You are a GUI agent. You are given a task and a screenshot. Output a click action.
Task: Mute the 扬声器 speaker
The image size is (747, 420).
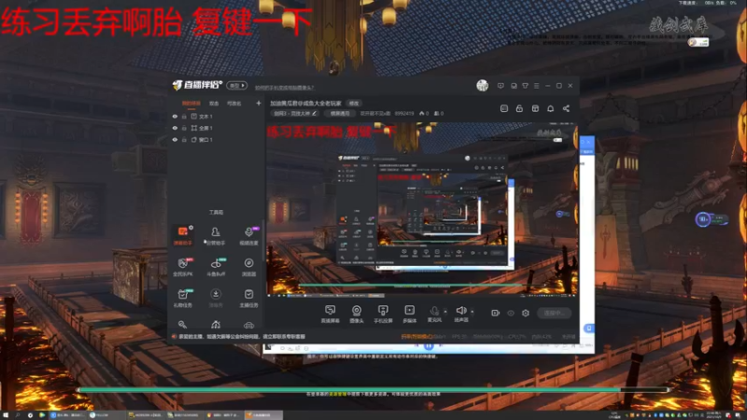point(460,314)
